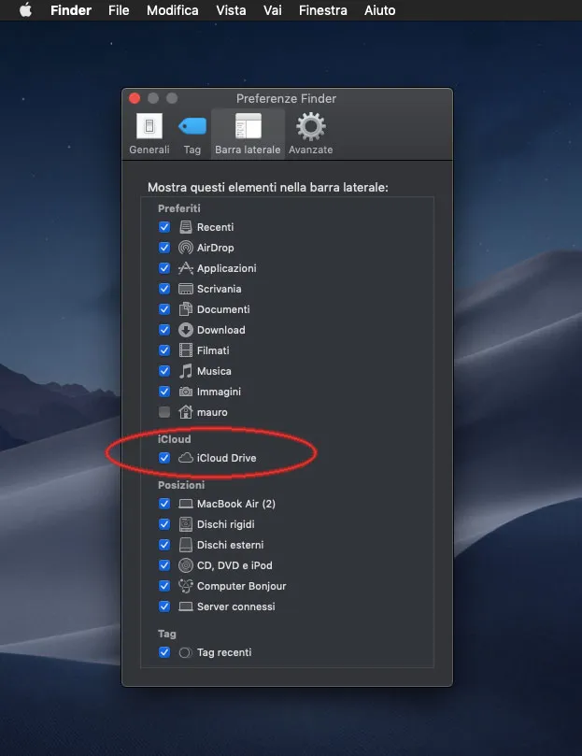Toggle the Musica checkbox
This screenshot has width=582, height=756.
click(x=164, y=371)
